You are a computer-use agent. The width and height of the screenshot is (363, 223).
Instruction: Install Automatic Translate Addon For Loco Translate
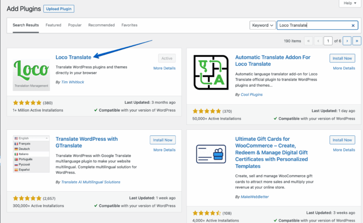(342, 58)
